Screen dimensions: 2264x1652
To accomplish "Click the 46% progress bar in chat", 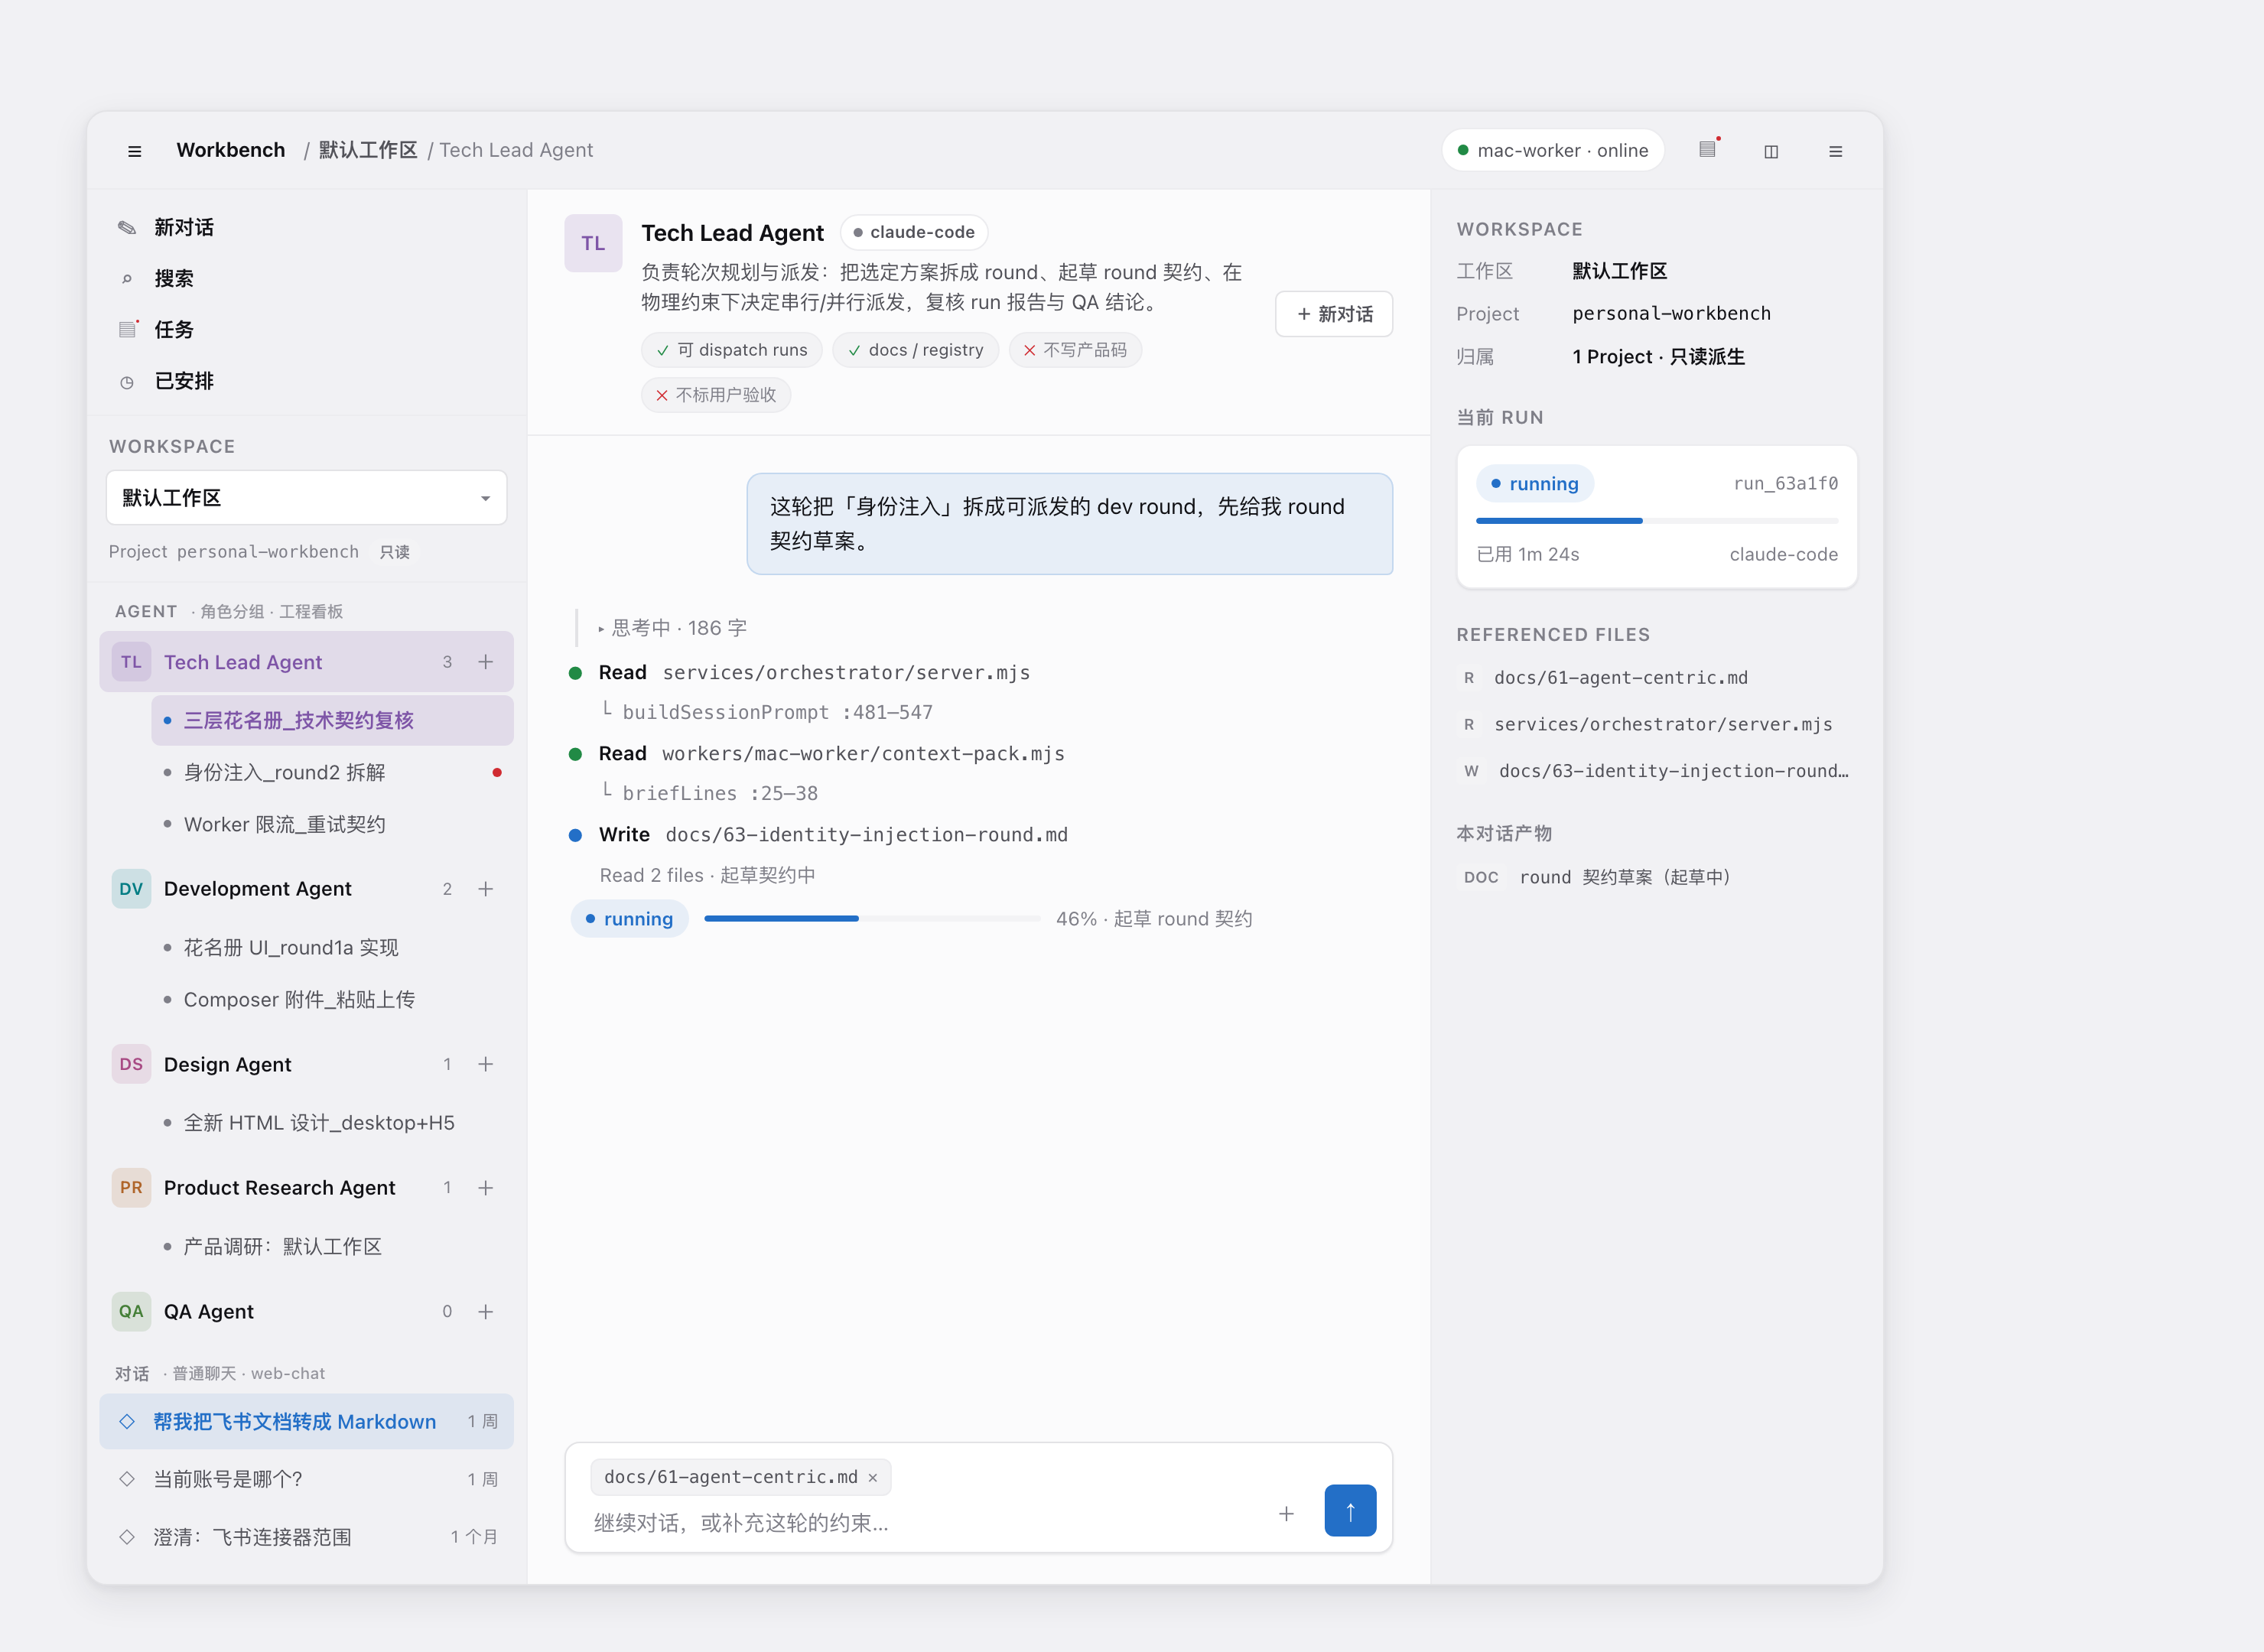I will point(872,918).
